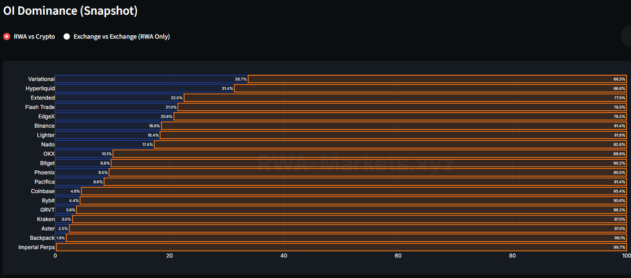Click the Phoenix axis label
The image size is (631, 278).
(44, 172)
